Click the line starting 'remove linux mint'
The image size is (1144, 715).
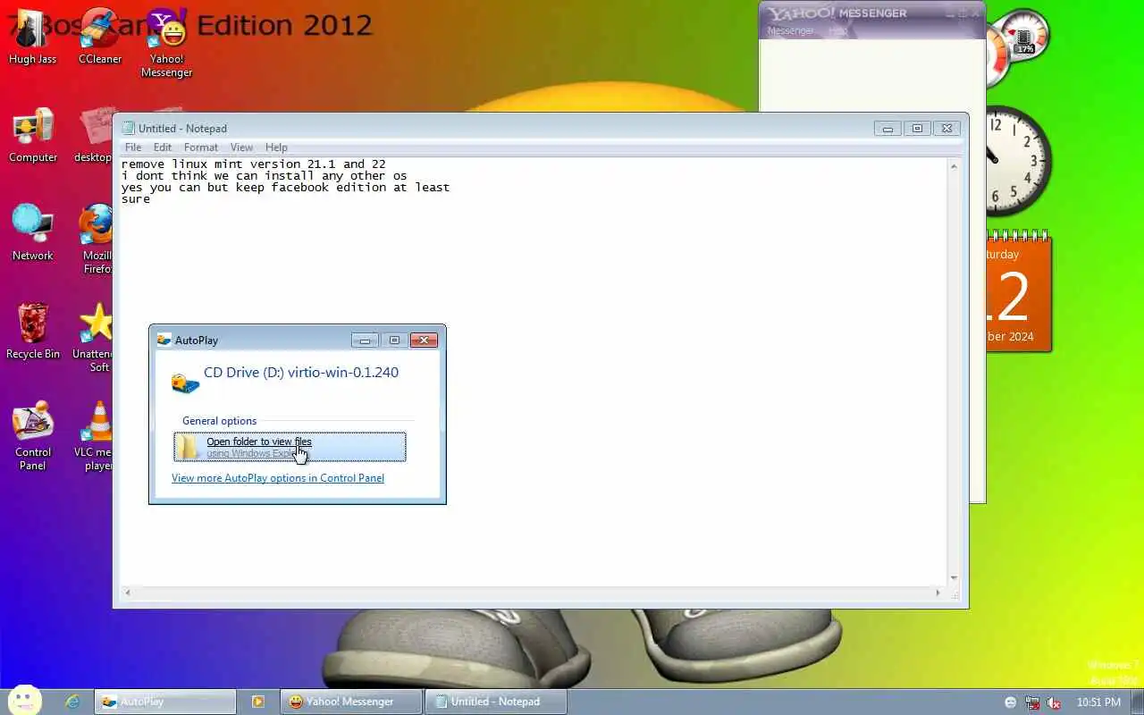point(254,164)
